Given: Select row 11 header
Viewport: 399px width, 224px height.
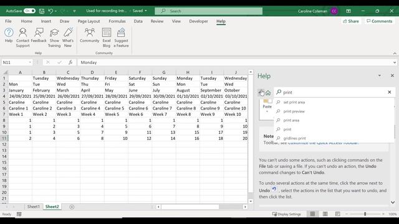Looking at the screenshot, I should click(4, 138).
